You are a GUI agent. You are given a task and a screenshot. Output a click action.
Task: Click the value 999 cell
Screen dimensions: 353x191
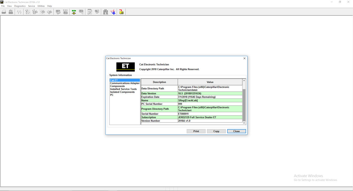[x=210, y=104]
